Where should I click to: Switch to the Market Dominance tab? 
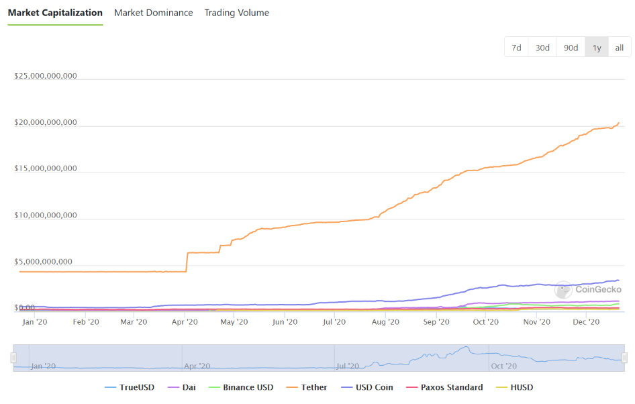[153, 13]
